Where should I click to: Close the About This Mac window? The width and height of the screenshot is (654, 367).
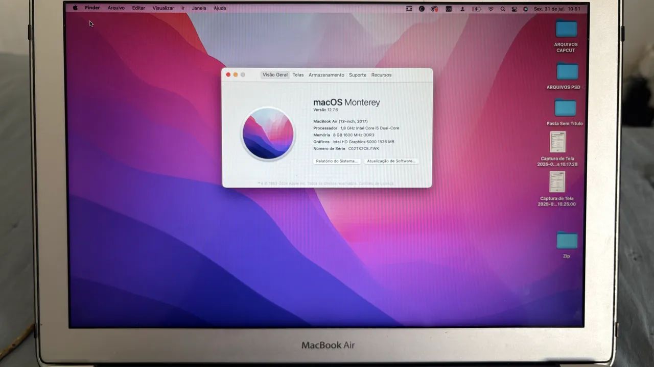[228, 75]
